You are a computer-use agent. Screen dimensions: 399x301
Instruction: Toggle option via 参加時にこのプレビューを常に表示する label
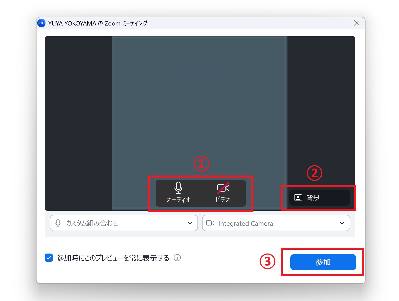tap(113, 258)
